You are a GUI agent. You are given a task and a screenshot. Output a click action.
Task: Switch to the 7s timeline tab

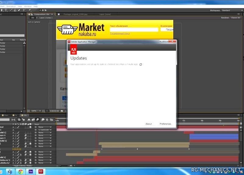[x=15, y=115]
